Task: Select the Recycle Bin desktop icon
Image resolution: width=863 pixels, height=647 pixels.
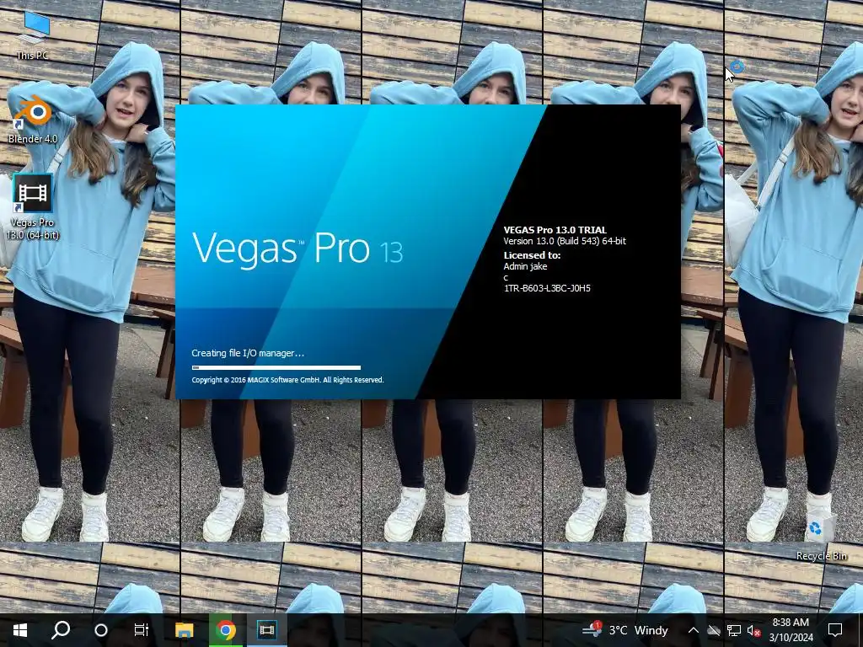Action: coord(821,535)
